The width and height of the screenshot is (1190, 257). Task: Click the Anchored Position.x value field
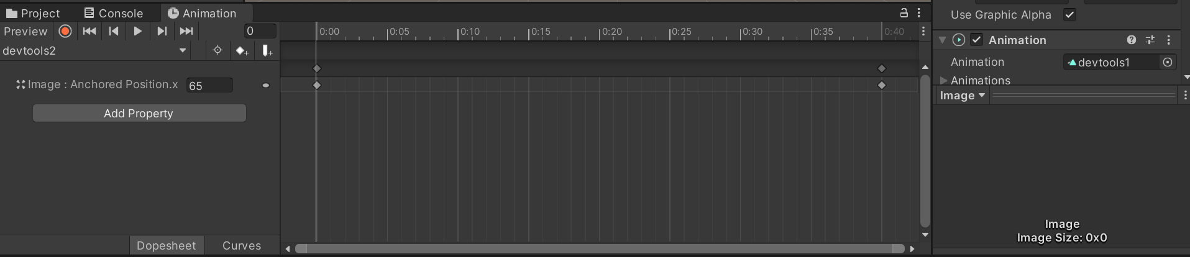click(209, 86)
